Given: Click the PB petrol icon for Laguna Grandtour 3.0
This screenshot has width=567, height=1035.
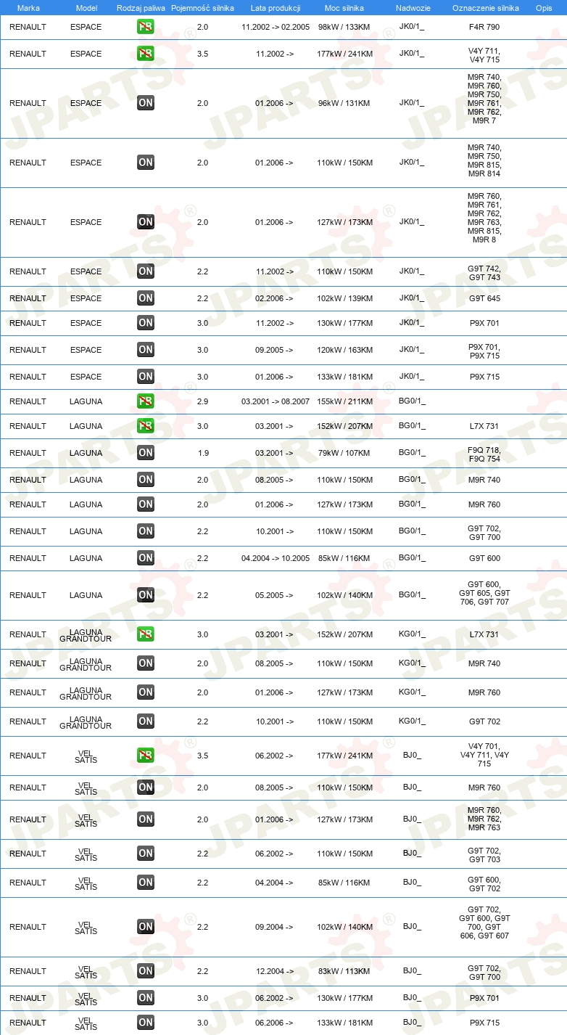Looking at the screenshot, I should pyautogui.click(x=146, y=634).
